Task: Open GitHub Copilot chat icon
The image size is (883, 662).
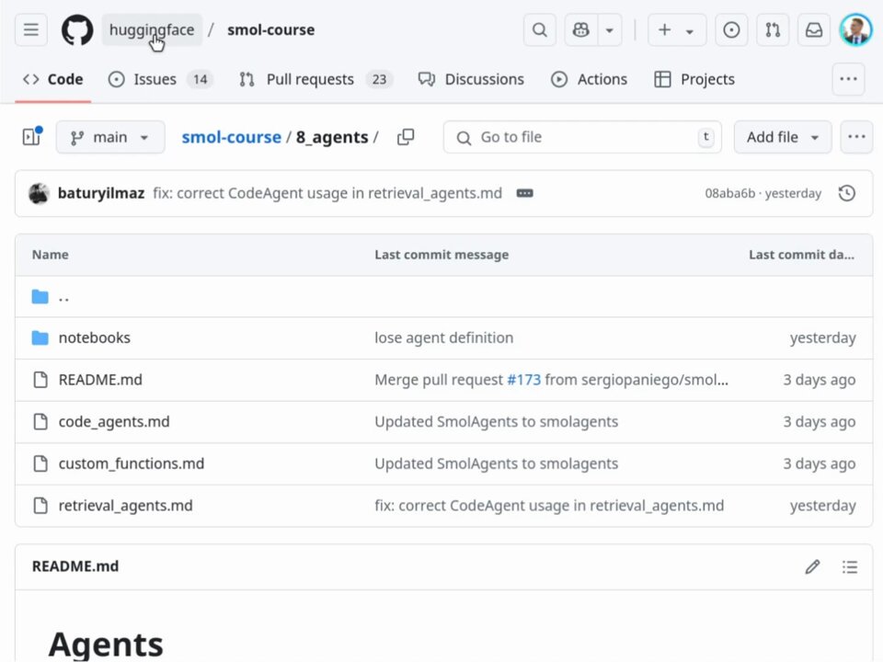Action: pos(580,29)
